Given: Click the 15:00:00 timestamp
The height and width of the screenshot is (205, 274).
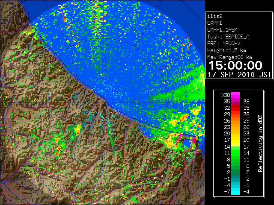Looking at the screenshot, I should [x=235, y=65].
